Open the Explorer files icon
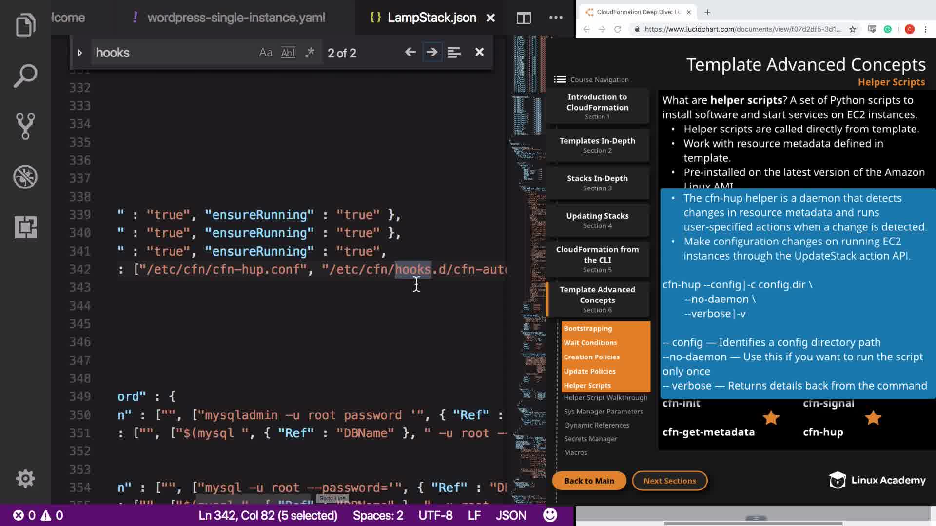This screenshot has height=526, width=936. click(x=25, y=25)
